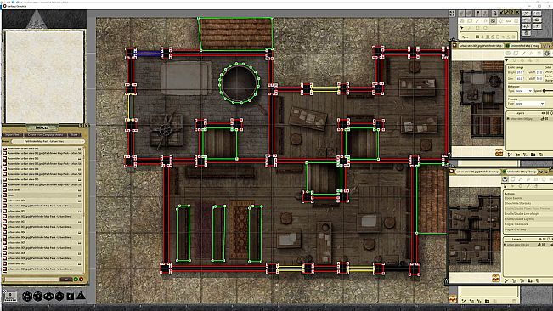This screenshot has width=553, height=311.
Task: Open the Presets Type dropdown
Action: click(x=530, y=104)
